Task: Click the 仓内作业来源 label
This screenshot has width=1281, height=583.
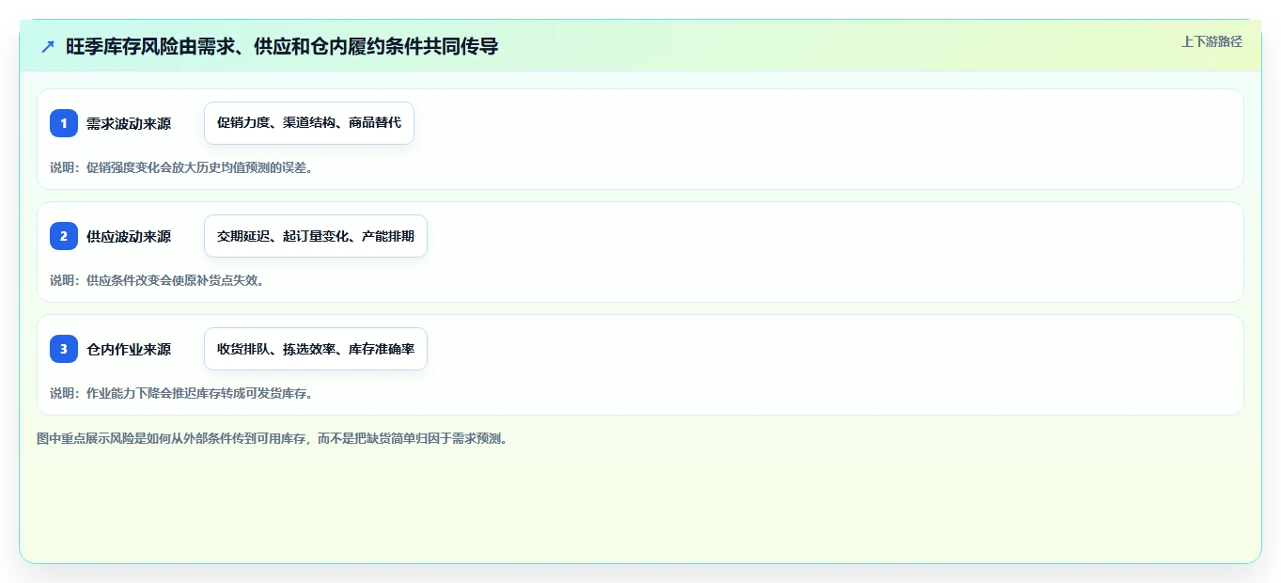Action: pyautogui.click(x=129, y=349)
